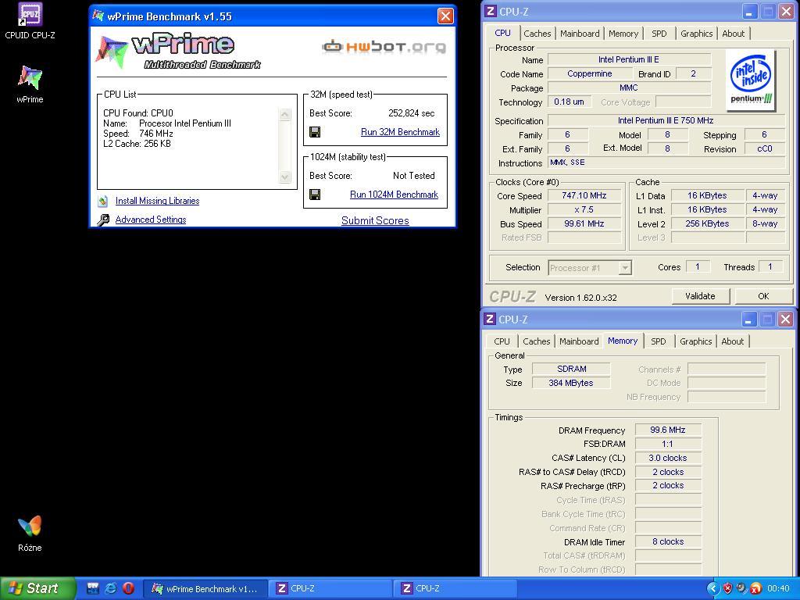
Task: Minimize the top CPU-Z window
Action: (x=749, y=12)
